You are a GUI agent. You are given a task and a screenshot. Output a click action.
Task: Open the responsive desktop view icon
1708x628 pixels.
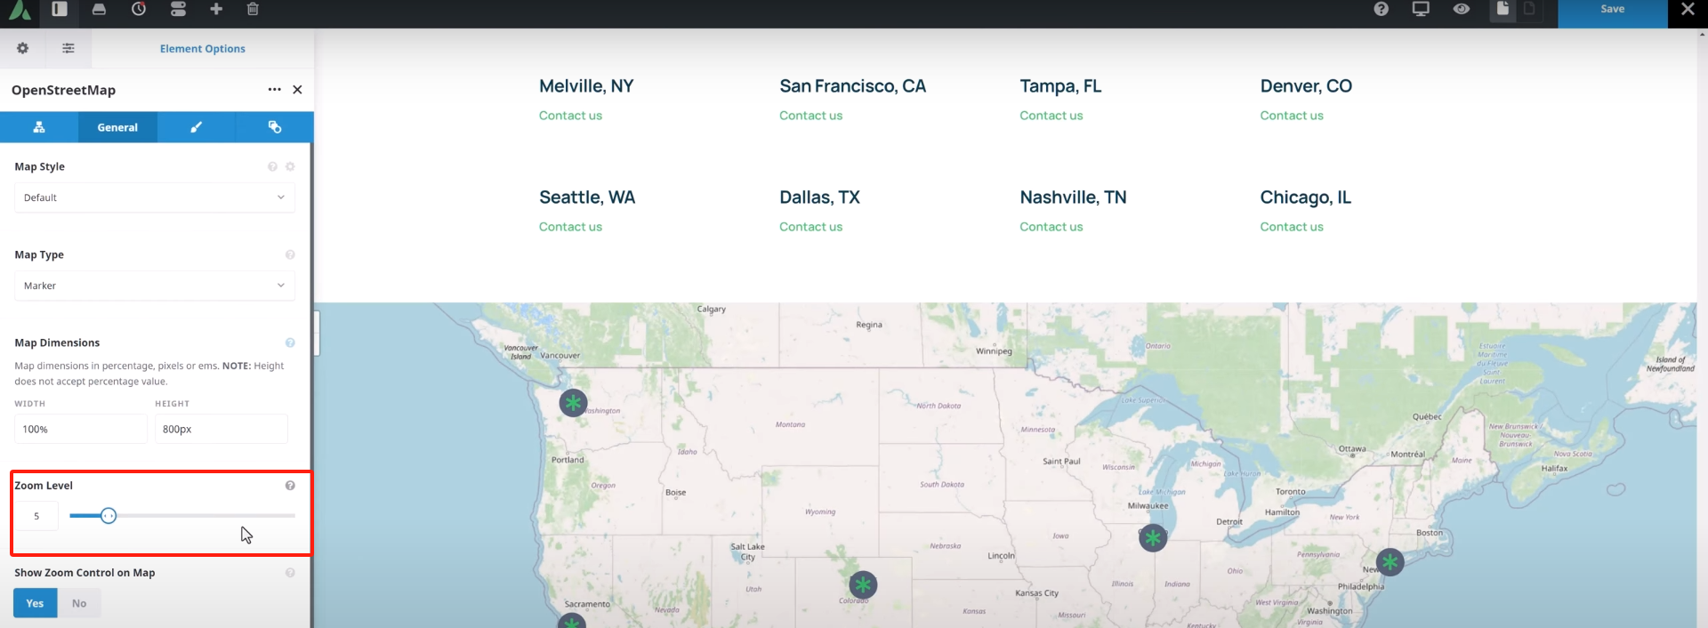1421,9
